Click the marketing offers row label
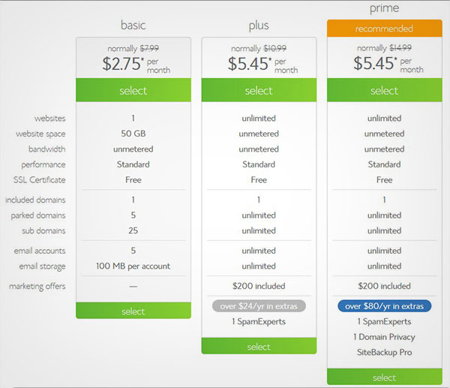 coord(37,287)
